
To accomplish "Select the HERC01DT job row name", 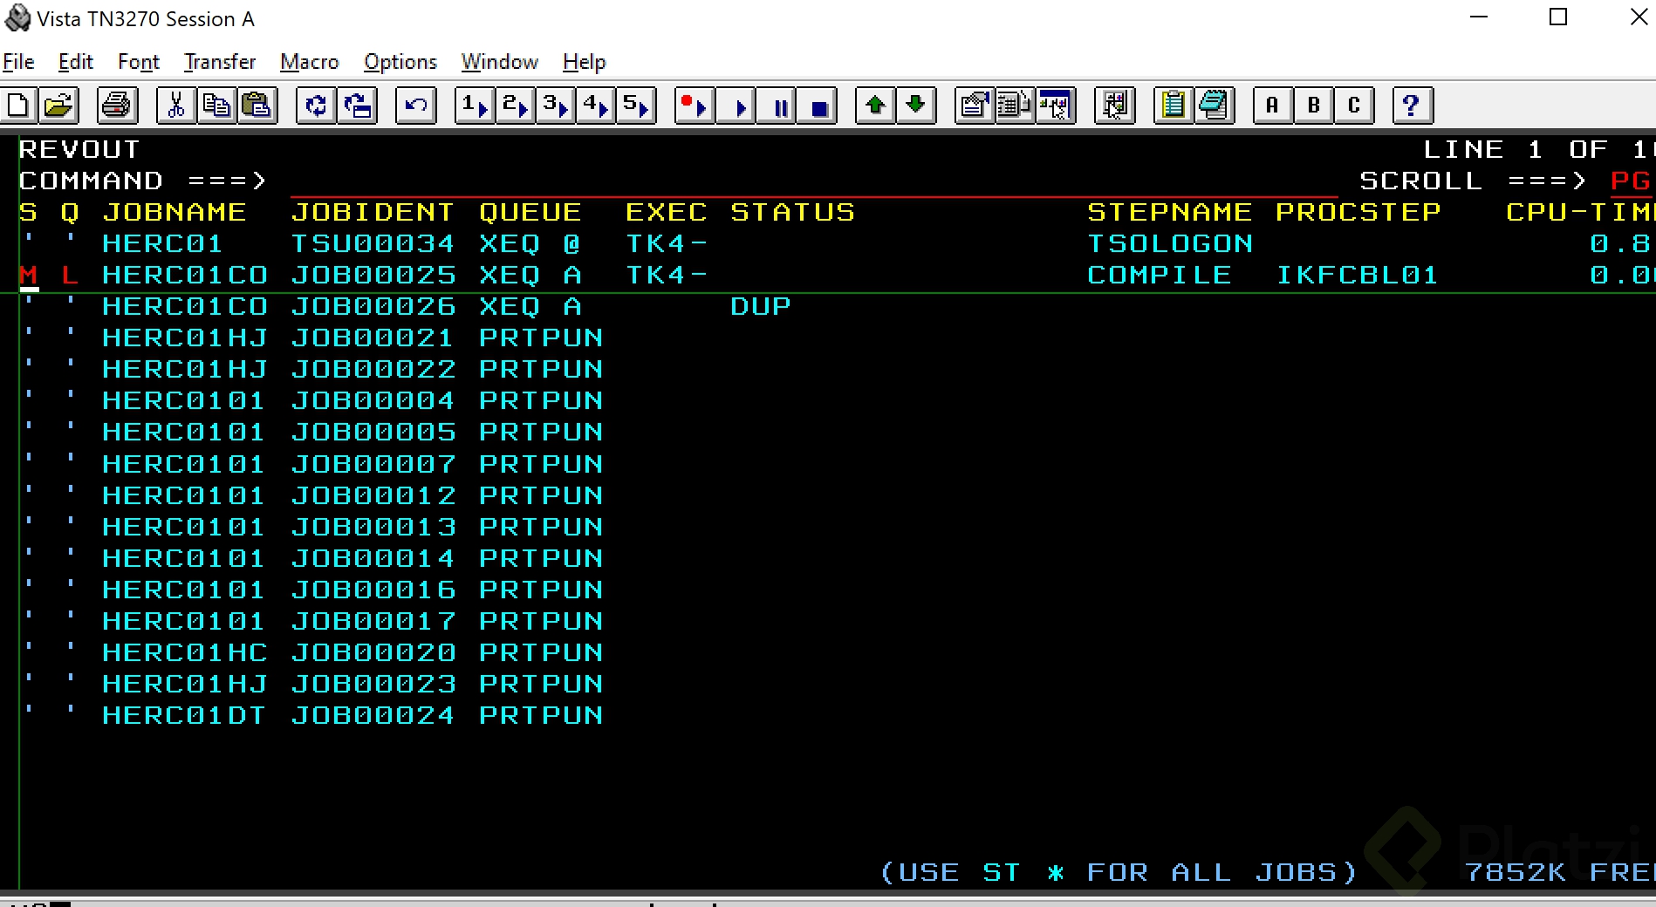I will (184, 716).
